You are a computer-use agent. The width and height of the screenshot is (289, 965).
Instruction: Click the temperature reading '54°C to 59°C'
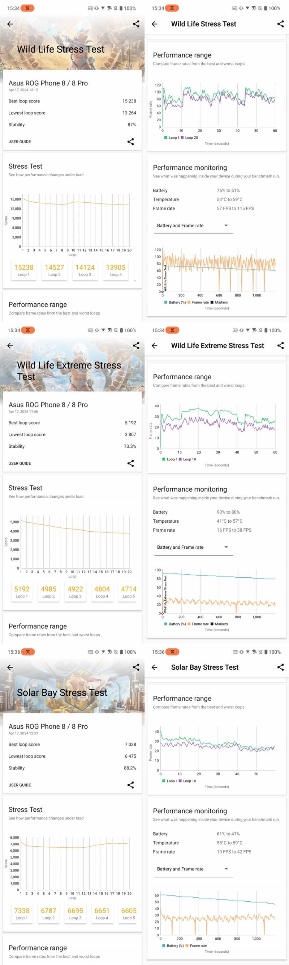point(229,200)
